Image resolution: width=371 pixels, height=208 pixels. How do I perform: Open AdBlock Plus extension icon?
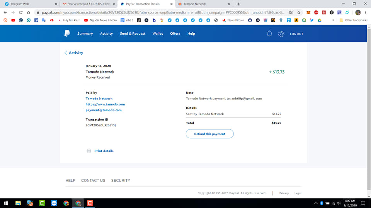[x=316, y=12]
